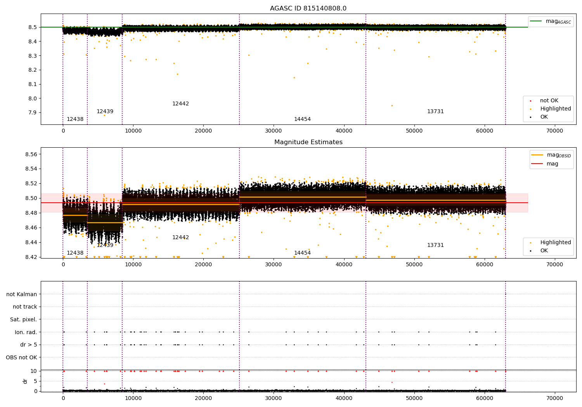Click the y-axis tick 8.1

(33, 85)
